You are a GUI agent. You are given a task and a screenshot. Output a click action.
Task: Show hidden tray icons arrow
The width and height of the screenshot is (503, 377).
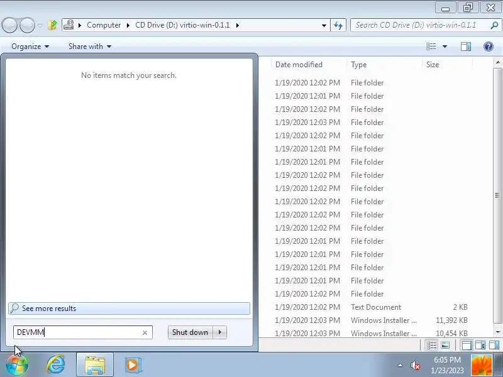click(x=400, y=365)
